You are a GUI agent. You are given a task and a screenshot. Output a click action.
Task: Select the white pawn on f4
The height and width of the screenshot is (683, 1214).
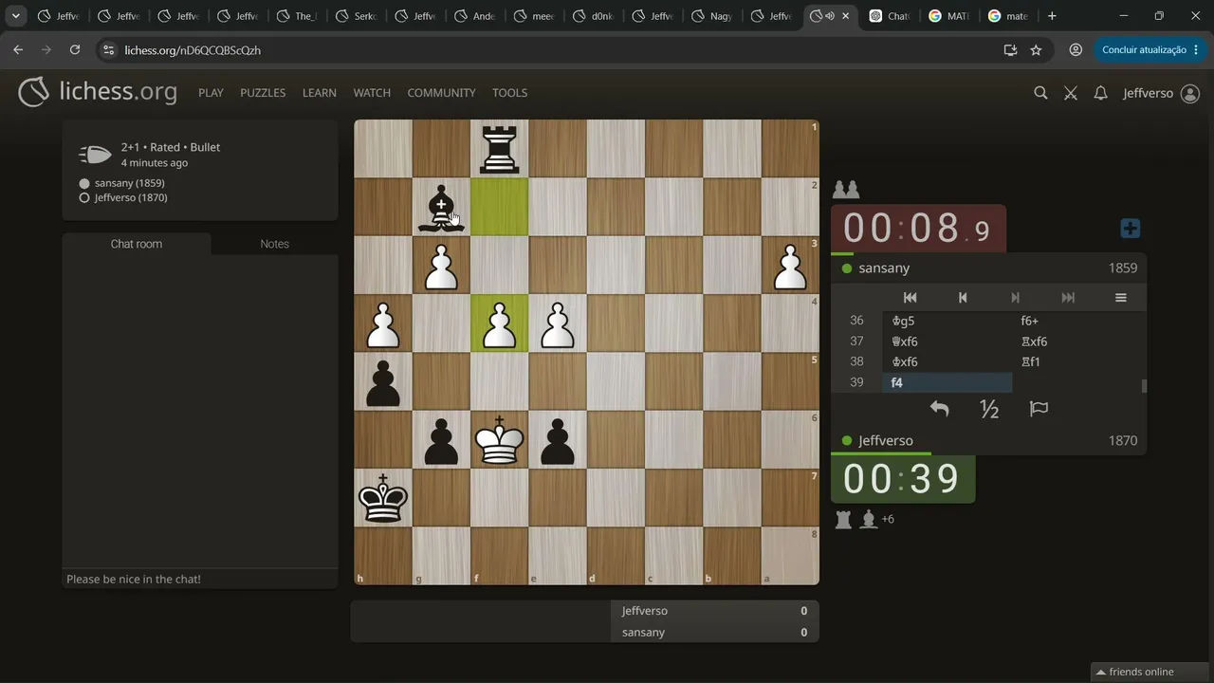(x=499, y=323)
